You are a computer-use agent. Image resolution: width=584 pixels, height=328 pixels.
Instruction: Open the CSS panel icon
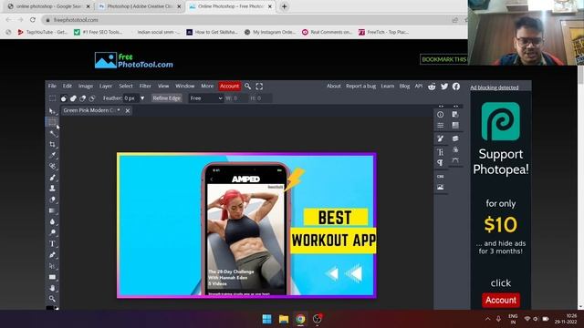[440, 176]
